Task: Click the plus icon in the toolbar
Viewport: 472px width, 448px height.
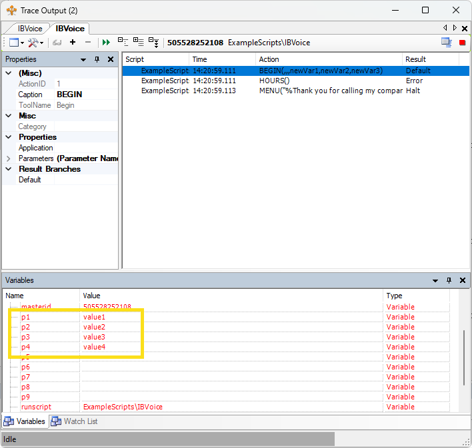Action: [x=73, y=43]
